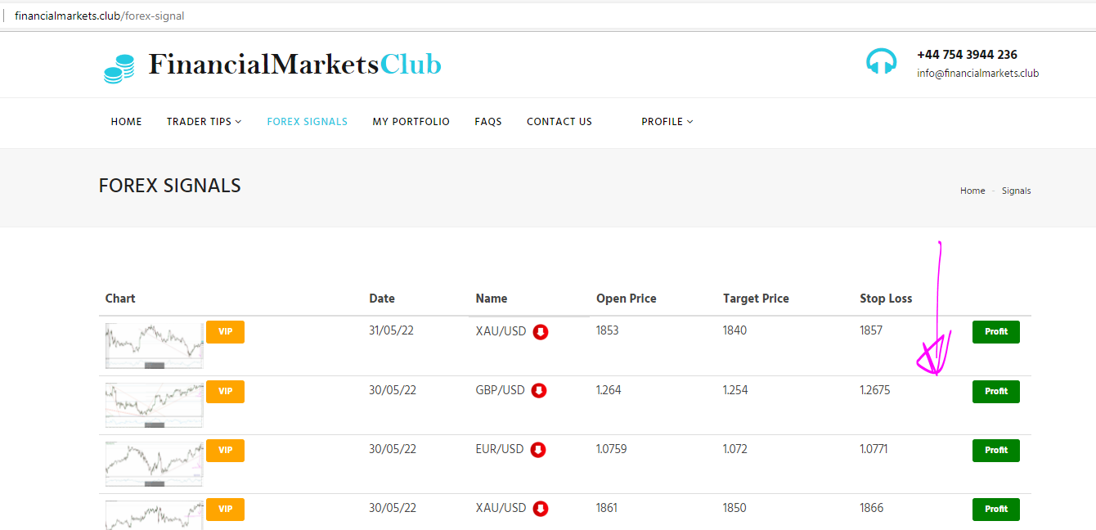Screen dimensions: 1096x530
Task: Open the Forex Signals menu item
Action: (x=307, y=122)
